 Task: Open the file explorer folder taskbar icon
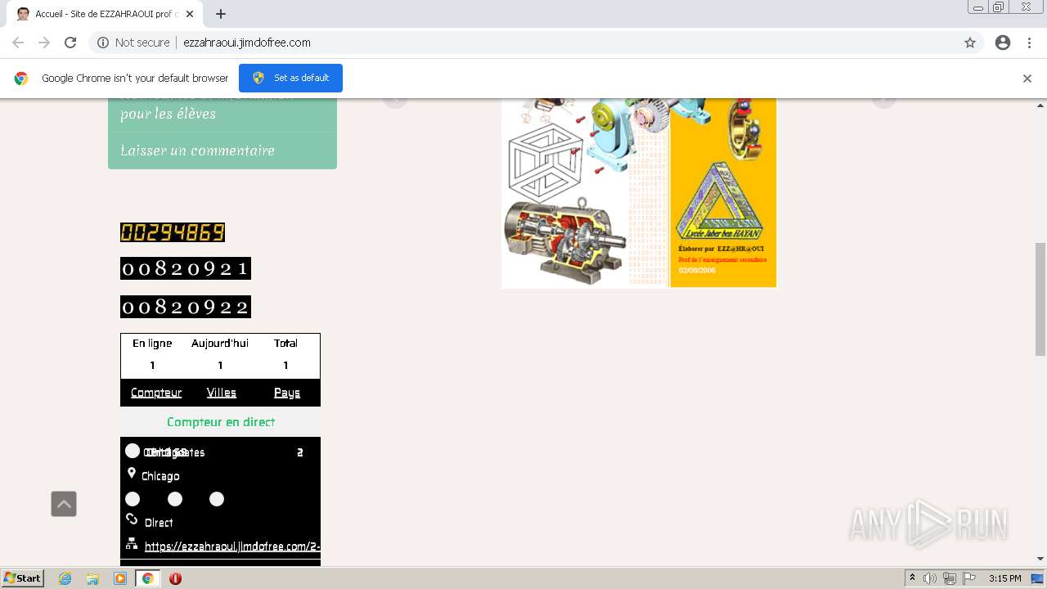[x=92, y=578]
